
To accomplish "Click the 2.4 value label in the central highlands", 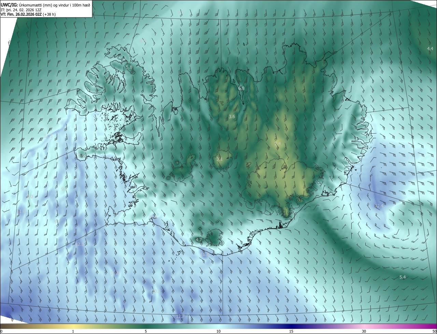I will tap(278, 144).
